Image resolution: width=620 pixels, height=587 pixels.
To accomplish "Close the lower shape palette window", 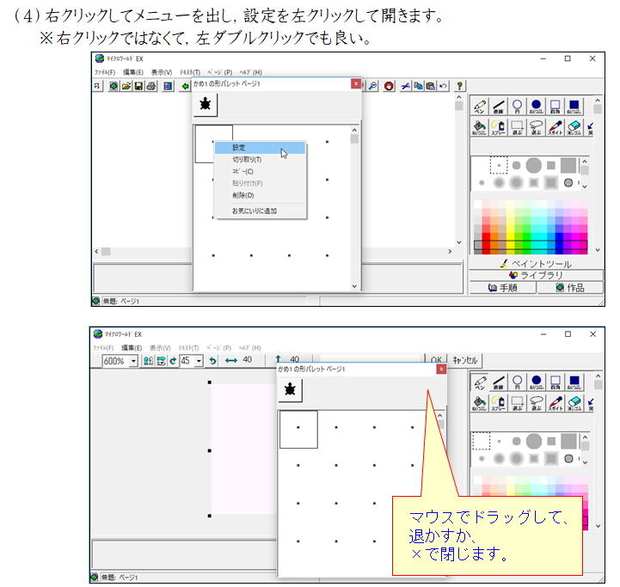I will pos(442,369).
